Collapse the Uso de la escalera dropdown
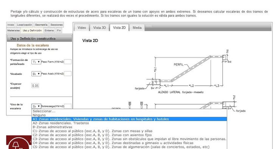This screenshot has height=149, width=278. coord(36,106)
